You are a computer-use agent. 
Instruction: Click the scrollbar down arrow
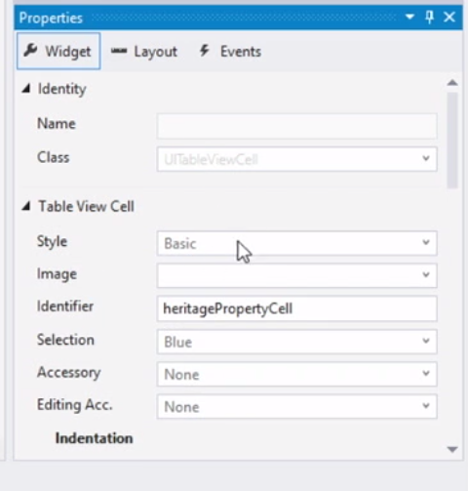(452, 450)
